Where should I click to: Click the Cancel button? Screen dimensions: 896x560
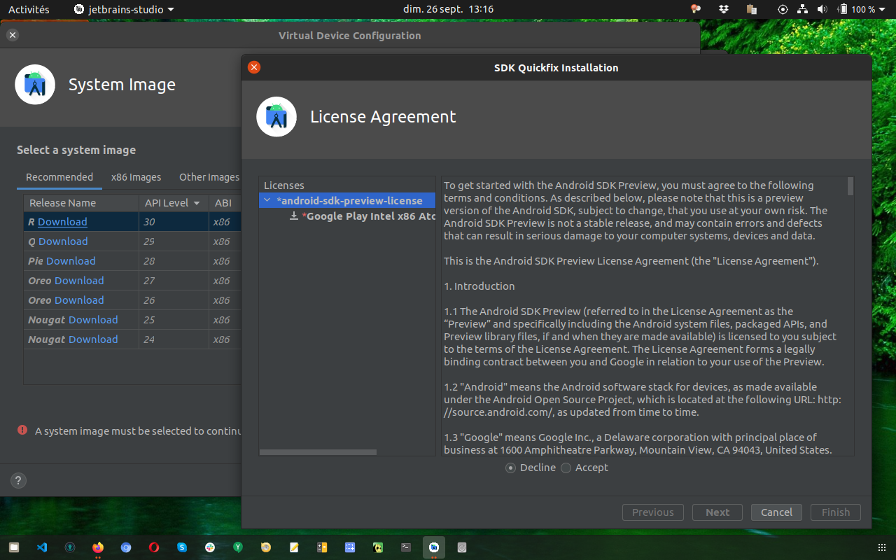pyautogui.click(x=776, y=512)
